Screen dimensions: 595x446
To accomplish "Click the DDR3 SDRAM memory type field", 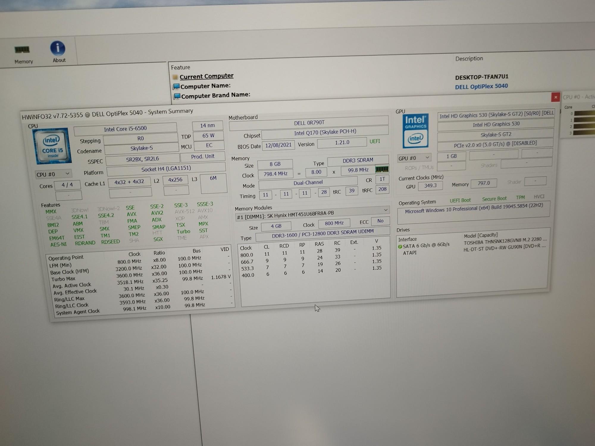I will [358, 160].
